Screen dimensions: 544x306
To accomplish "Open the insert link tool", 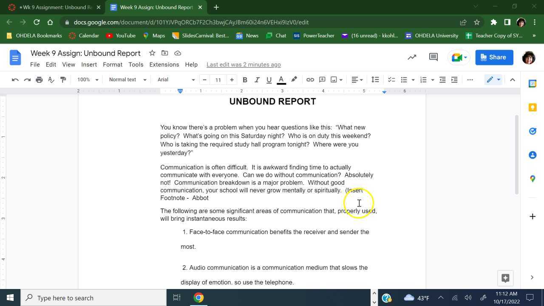I will pos(310,79).
